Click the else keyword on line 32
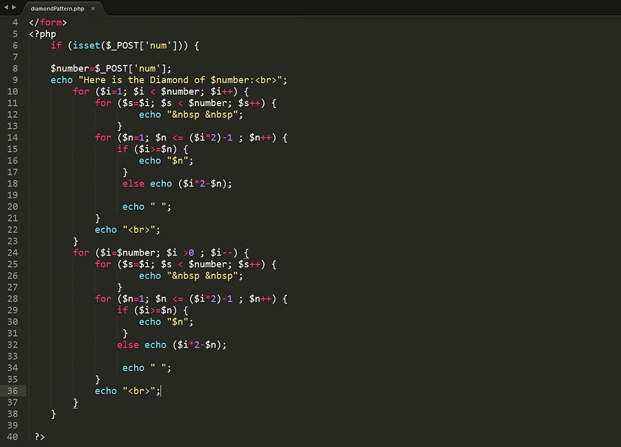Screen dimensions: 621x447 point(128,345)
